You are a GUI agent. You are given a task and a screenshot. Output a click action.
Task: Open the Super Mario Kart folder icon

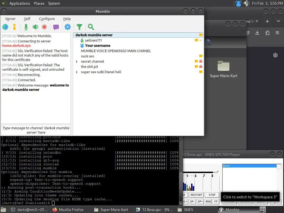(x=224, y=66)
